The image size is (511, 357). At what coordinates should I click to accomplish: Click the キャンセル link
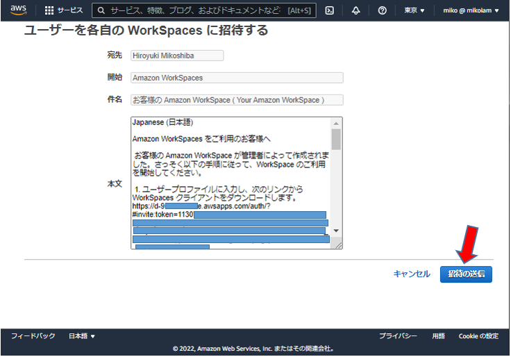point(412,274)
